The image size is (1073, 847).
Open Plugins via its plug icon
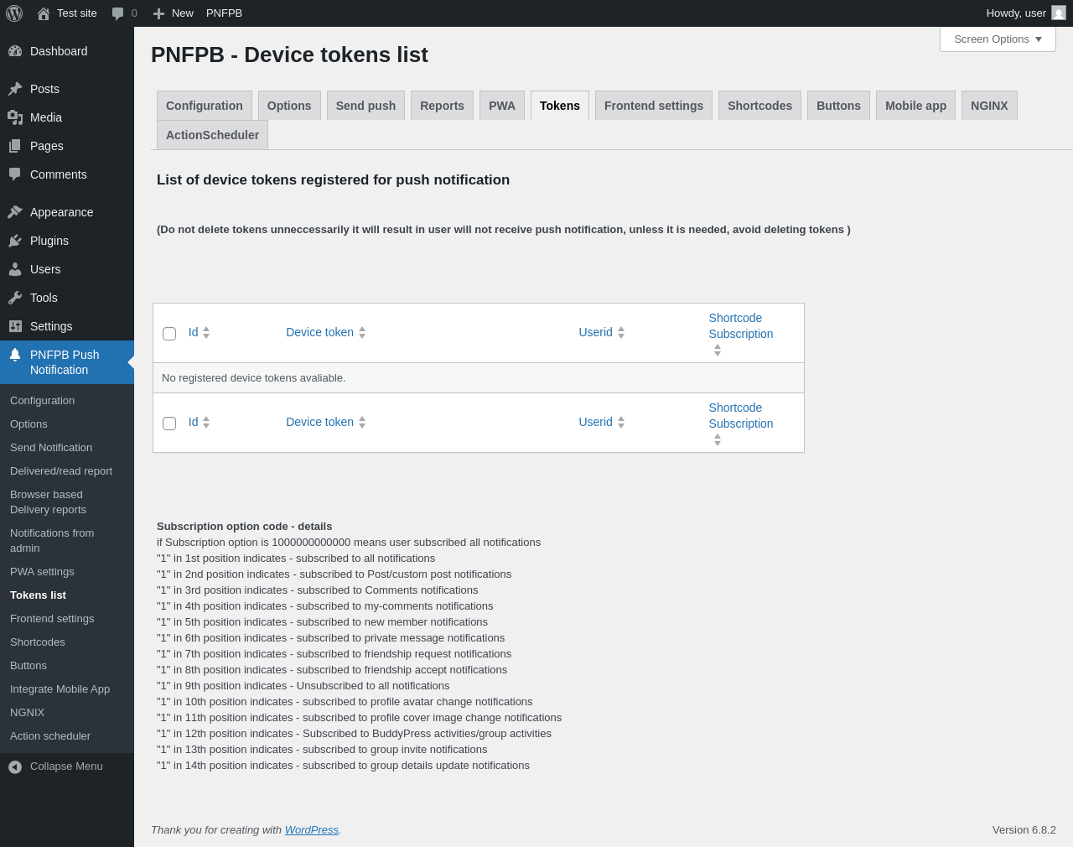[x=15, y=241]
